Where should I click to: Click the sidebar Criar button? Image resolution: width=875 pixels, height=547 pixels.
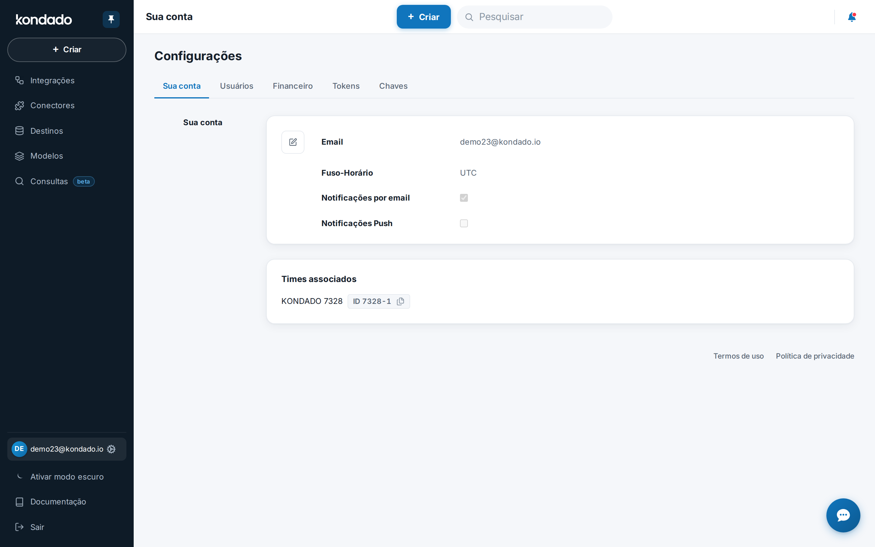click(x=67, y=50)
